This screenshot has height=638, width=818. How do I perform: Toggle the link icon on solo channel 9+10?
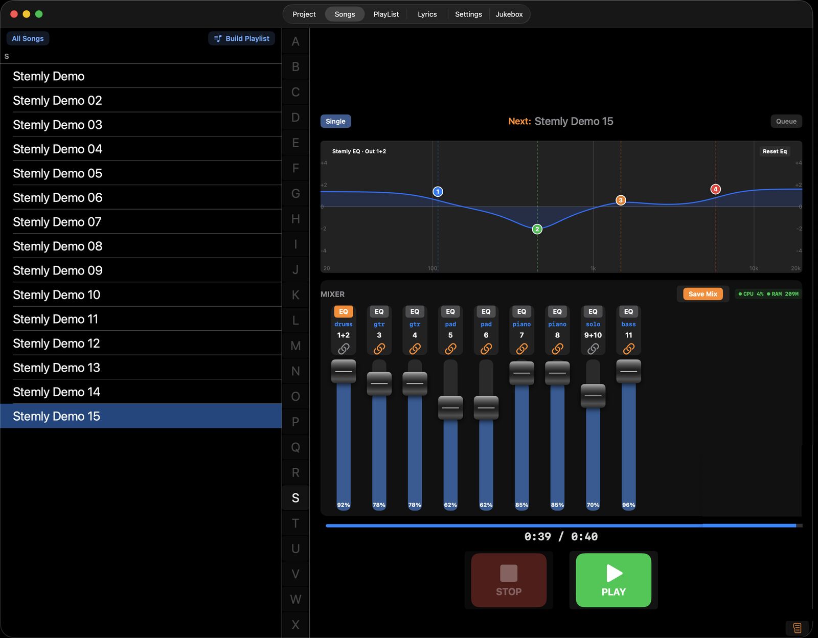pos(593,349)
